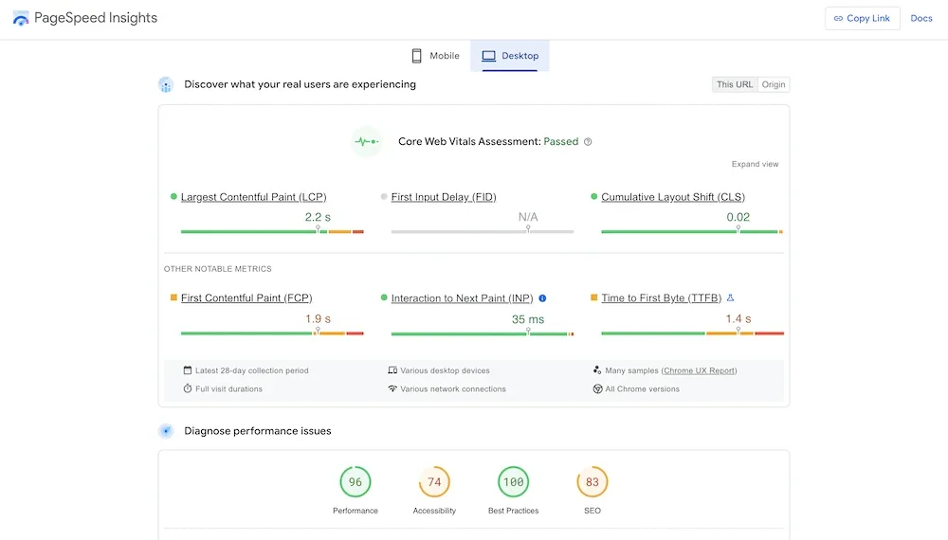Open Largest Contentful Paint (LCP) metric link
The height and width of the screenshot is (540, 948).
tap(253, 197)
